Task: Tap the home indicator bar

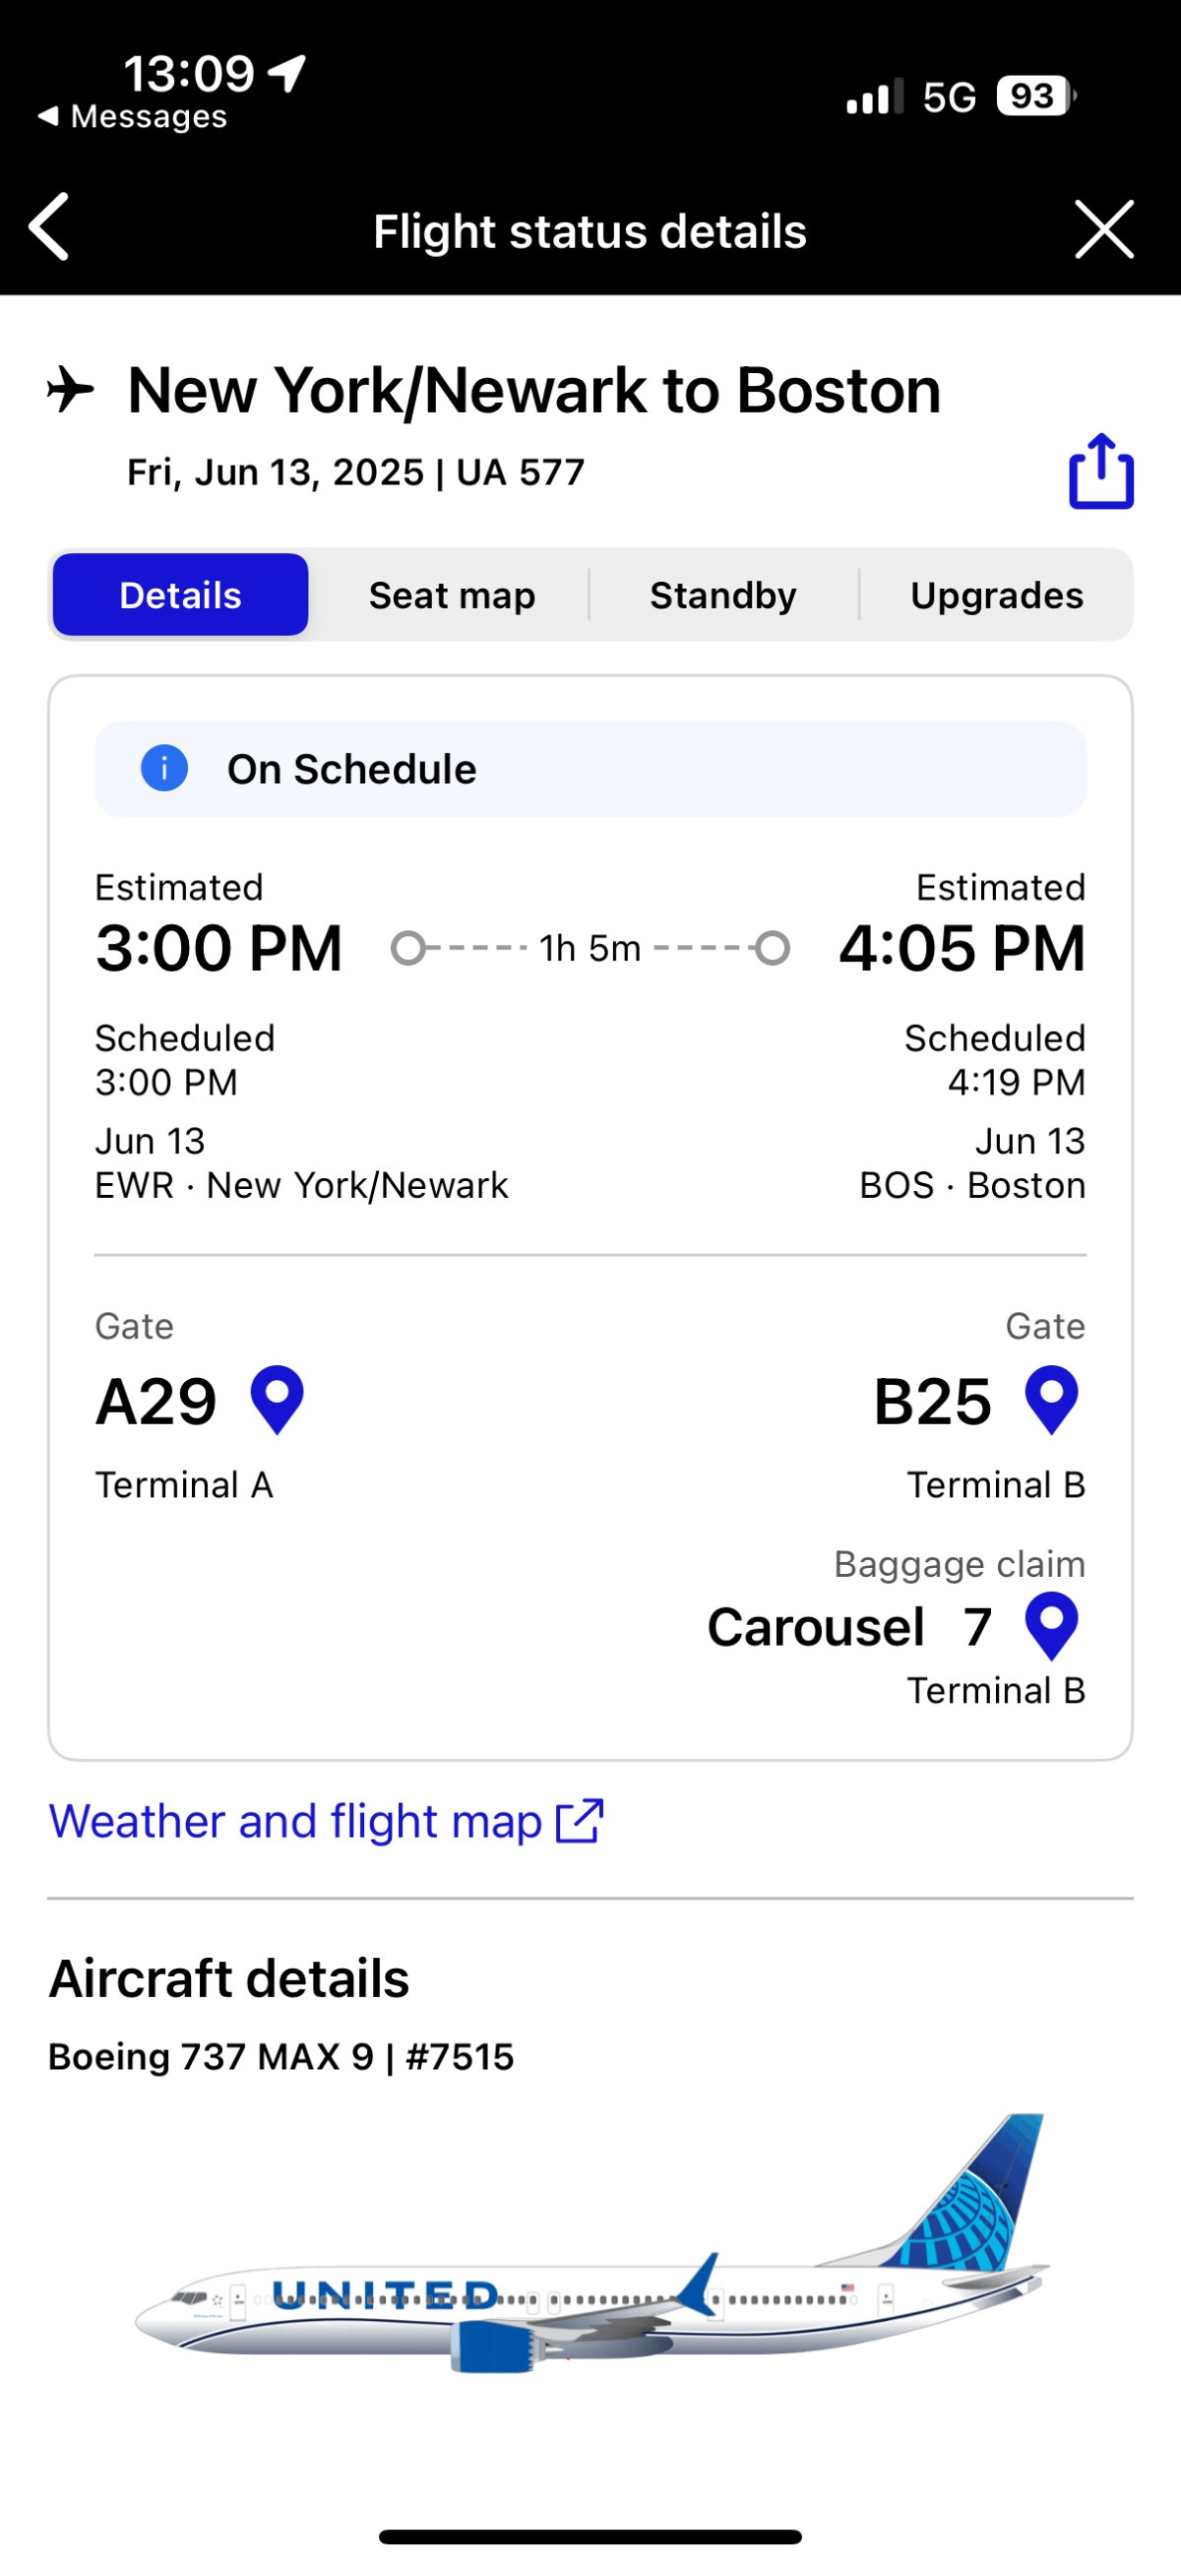Action: point(590,2537)
